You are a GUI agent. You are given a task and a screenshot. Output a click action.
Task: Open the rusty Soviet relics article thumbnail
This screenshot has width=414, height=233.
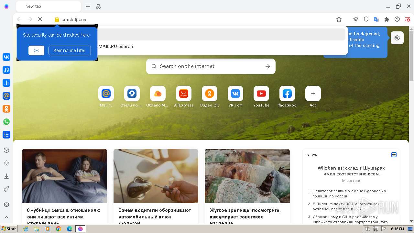247,176
